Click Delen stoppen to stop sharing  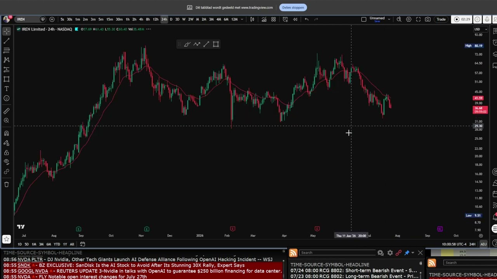(x=293, y=7)
